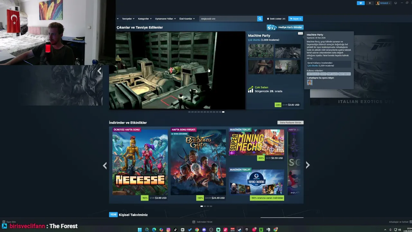Toggle Steam Big Picture mode icon

[396, 3]
